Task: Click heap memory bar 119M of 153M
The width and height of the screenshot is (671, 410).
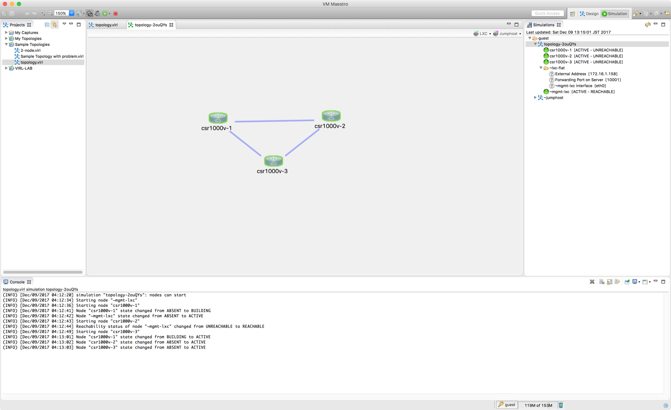Action: click(538, 405)
